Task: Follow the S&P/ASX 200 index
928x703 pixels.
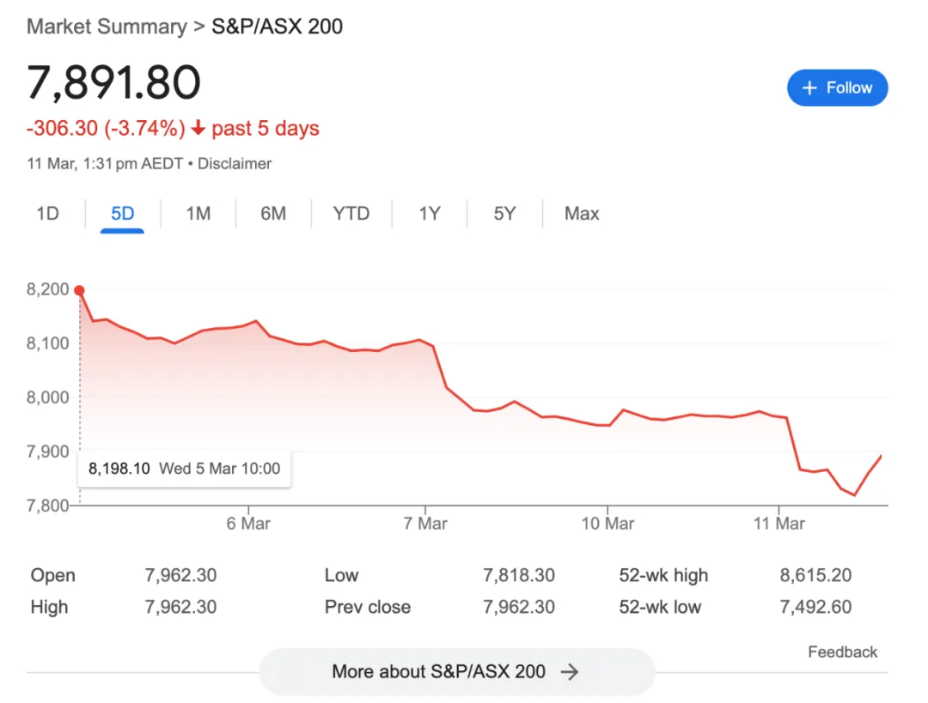Action: pos(837,88)
